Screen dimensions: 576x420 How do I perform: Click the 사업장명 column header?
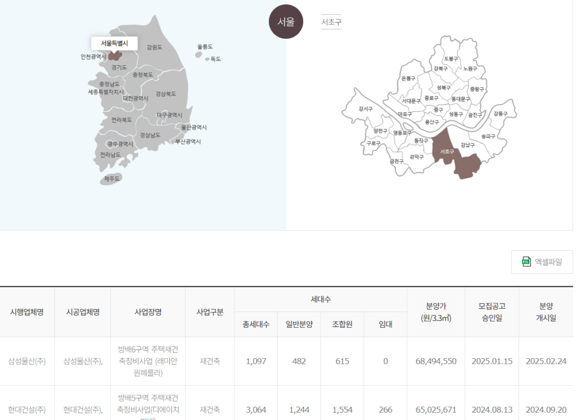(x=148, y=311)
